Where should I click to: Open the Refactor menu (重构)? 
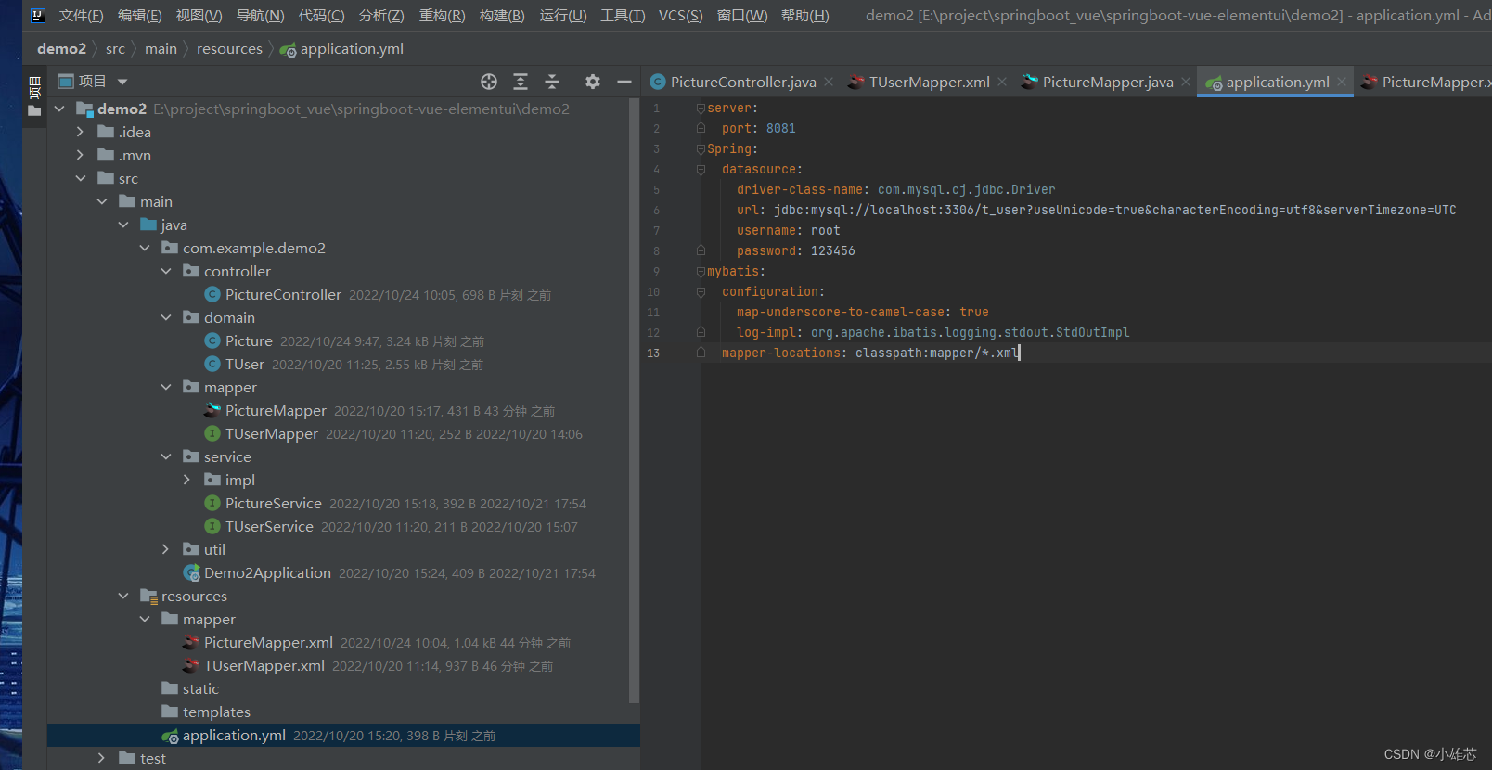[x=442, y=16]
